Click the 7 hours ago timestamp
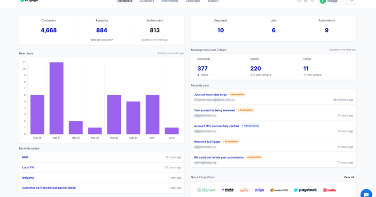This screenshot has width=376, height=197. [x=345, y=163]
